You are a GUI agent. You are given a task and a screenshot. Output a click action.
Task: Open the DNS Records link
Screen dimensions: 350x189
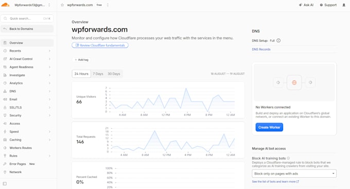[x=261, y=49]
